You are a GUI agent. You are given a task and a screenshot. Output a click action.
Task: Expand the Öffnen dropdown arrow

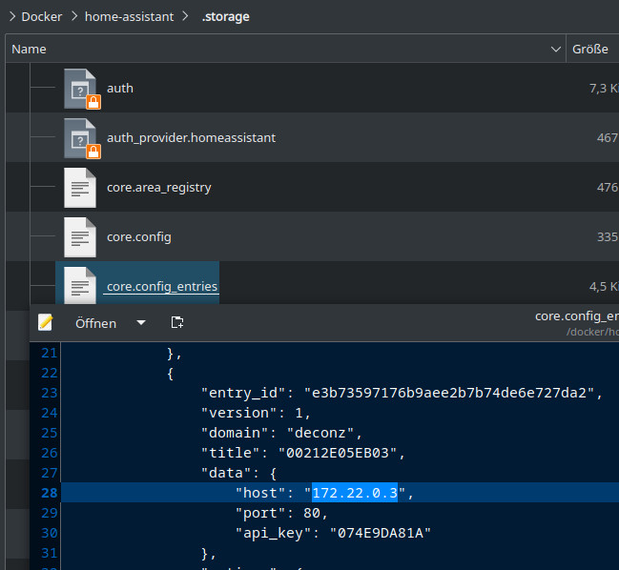[141, 323]
